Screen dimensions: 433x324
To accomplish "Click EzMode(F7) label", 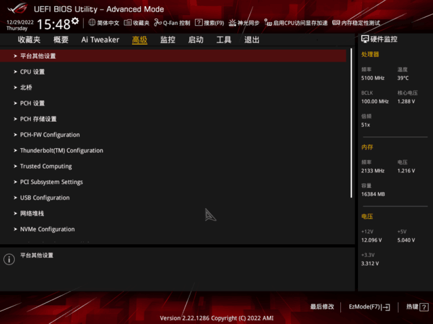I will (365, 307).
